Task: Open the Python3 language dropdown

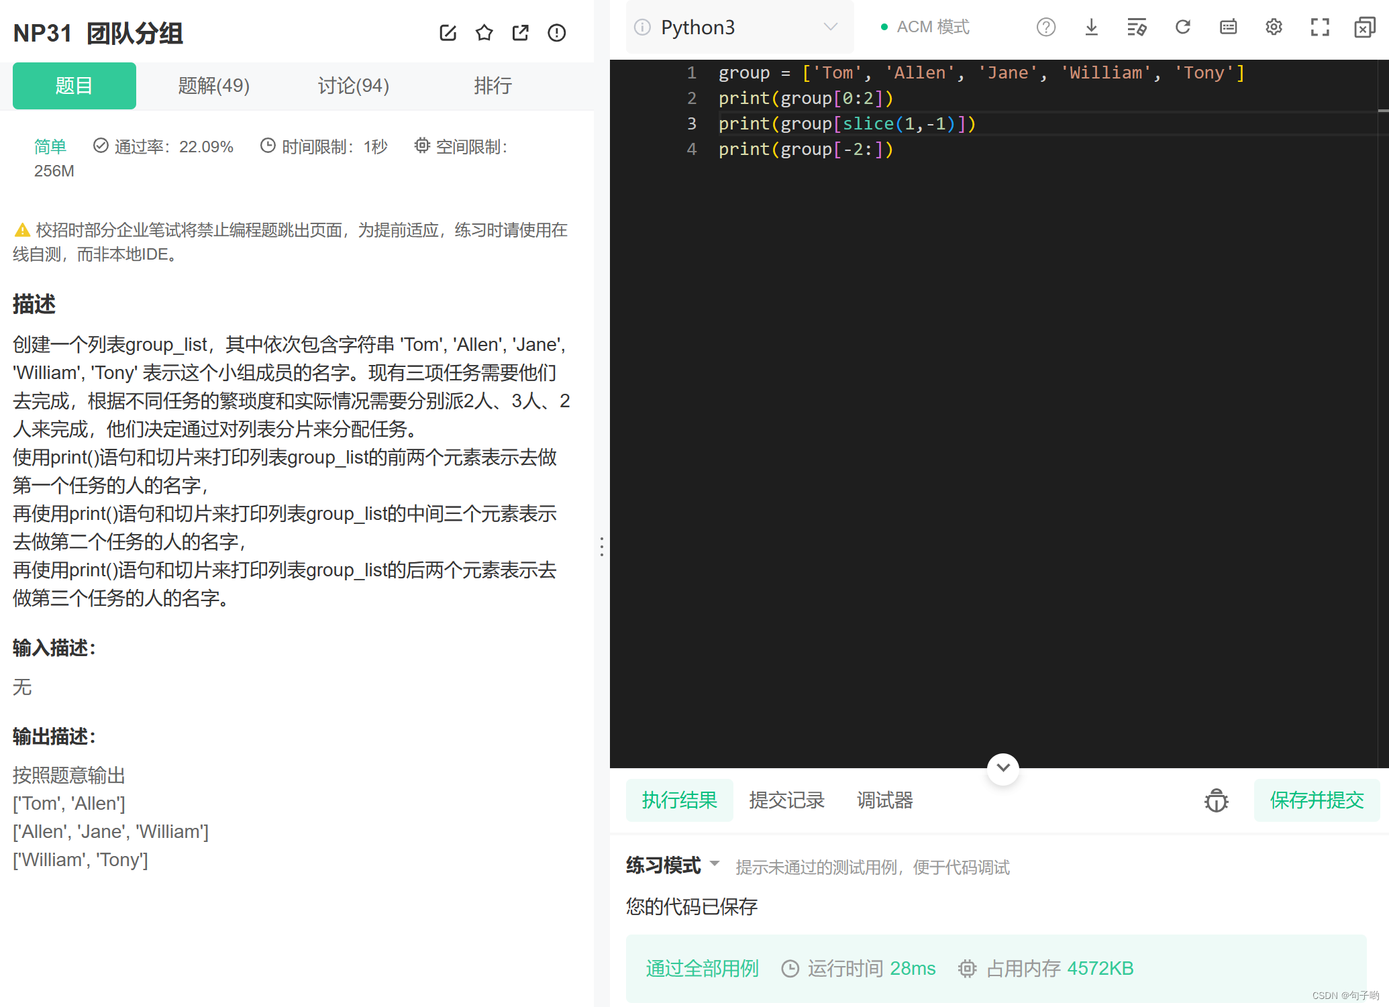Action: click(738, 27)
